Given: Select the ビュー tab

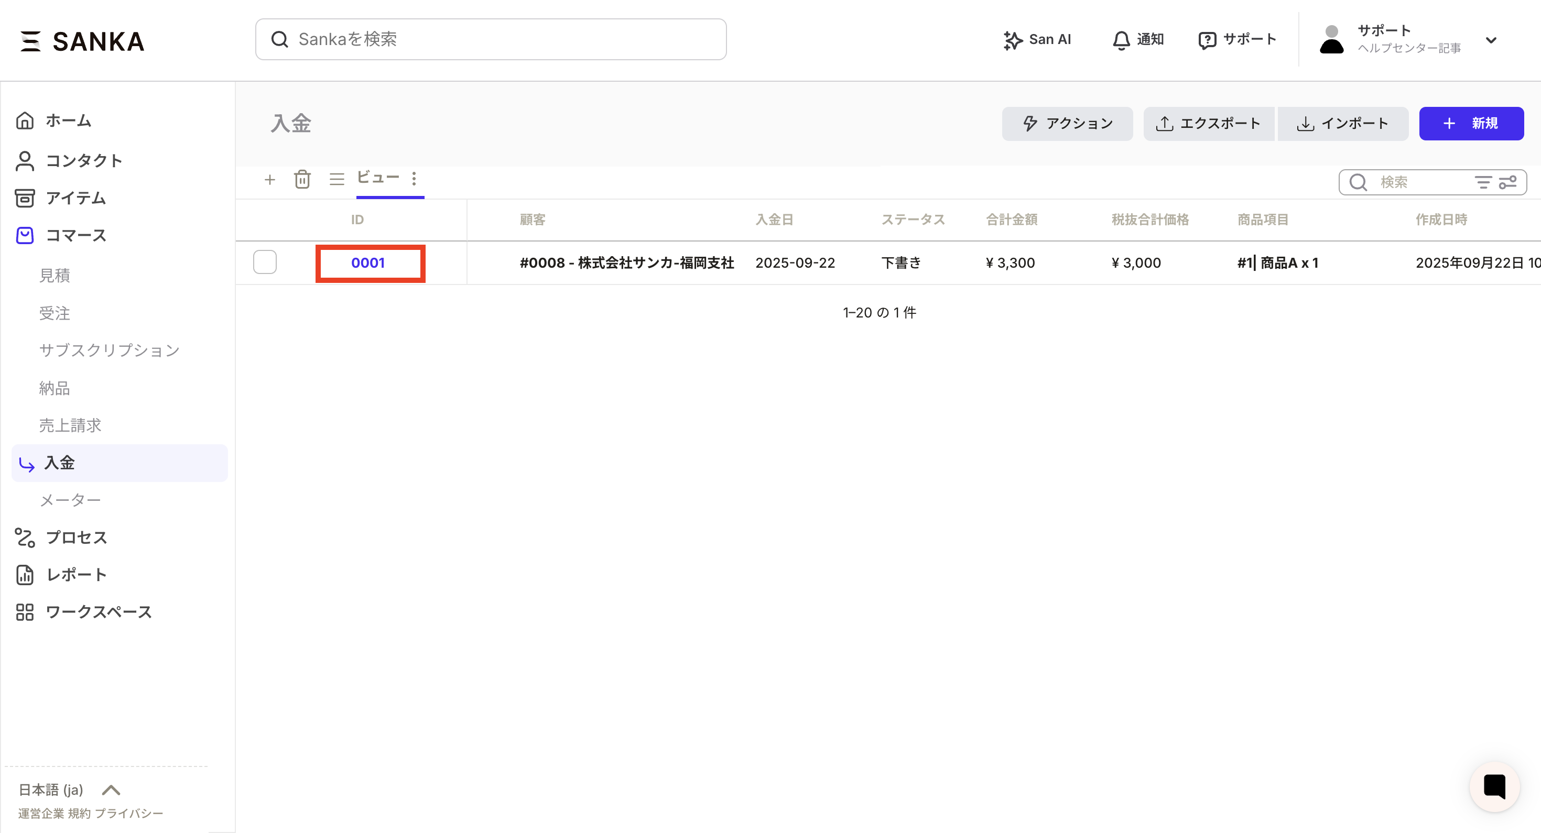Looking at the screenshot, I should [x=377, y=178].
